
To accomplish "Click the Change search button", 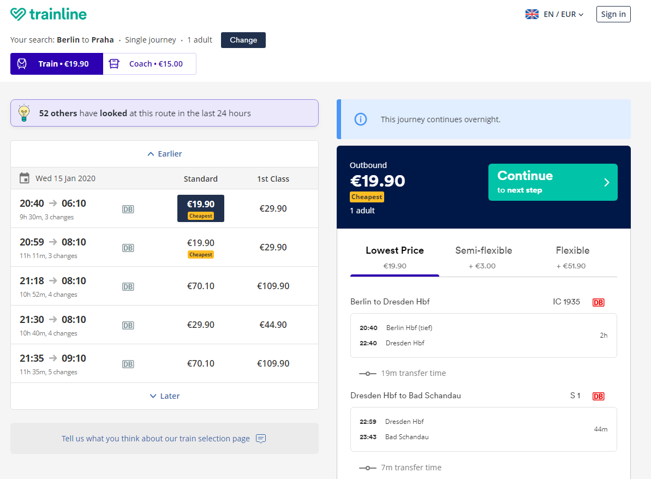I will point(243,40).
